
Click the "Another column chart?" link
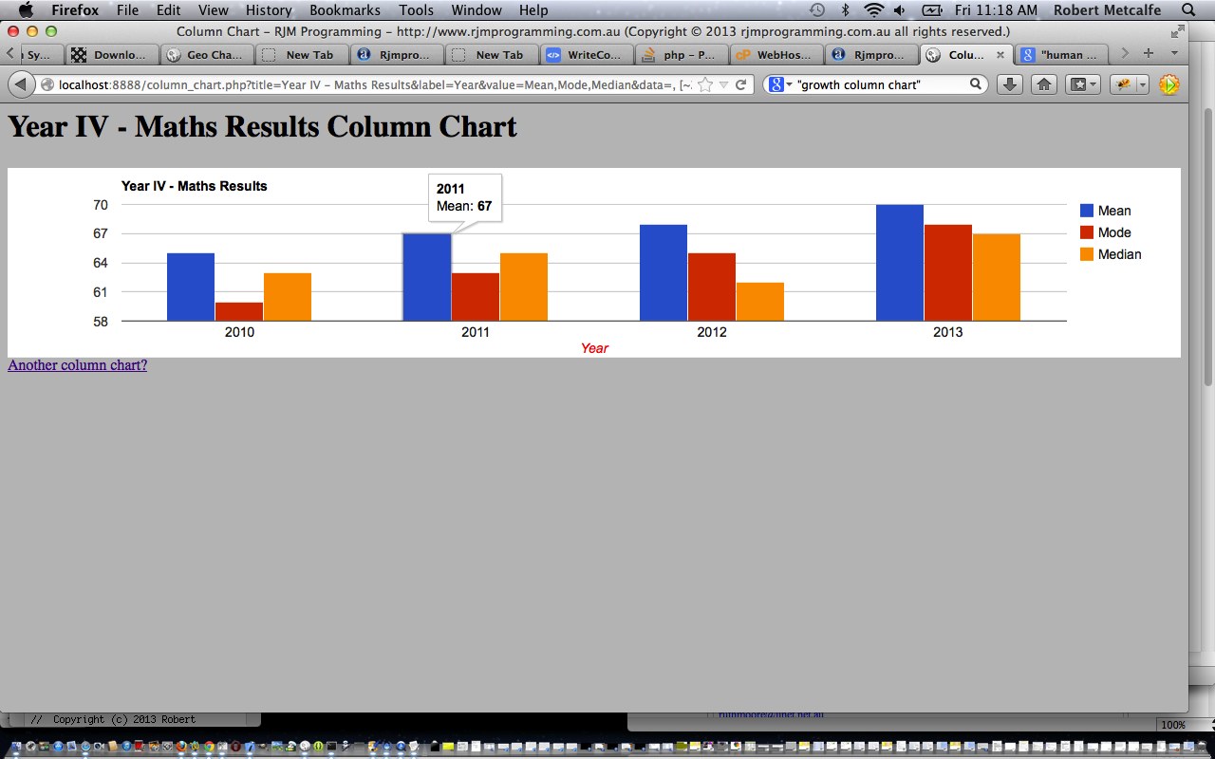coord(77,365)
